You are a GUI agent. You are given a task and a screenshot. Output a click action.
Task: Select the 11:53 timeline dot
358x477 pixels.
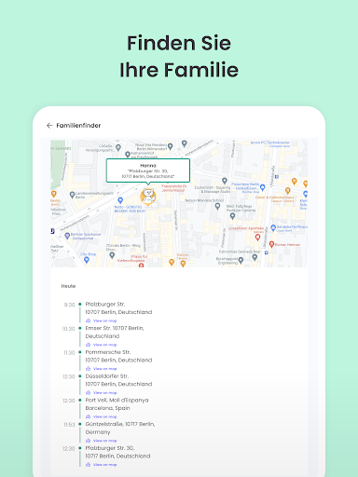[80, 424]
